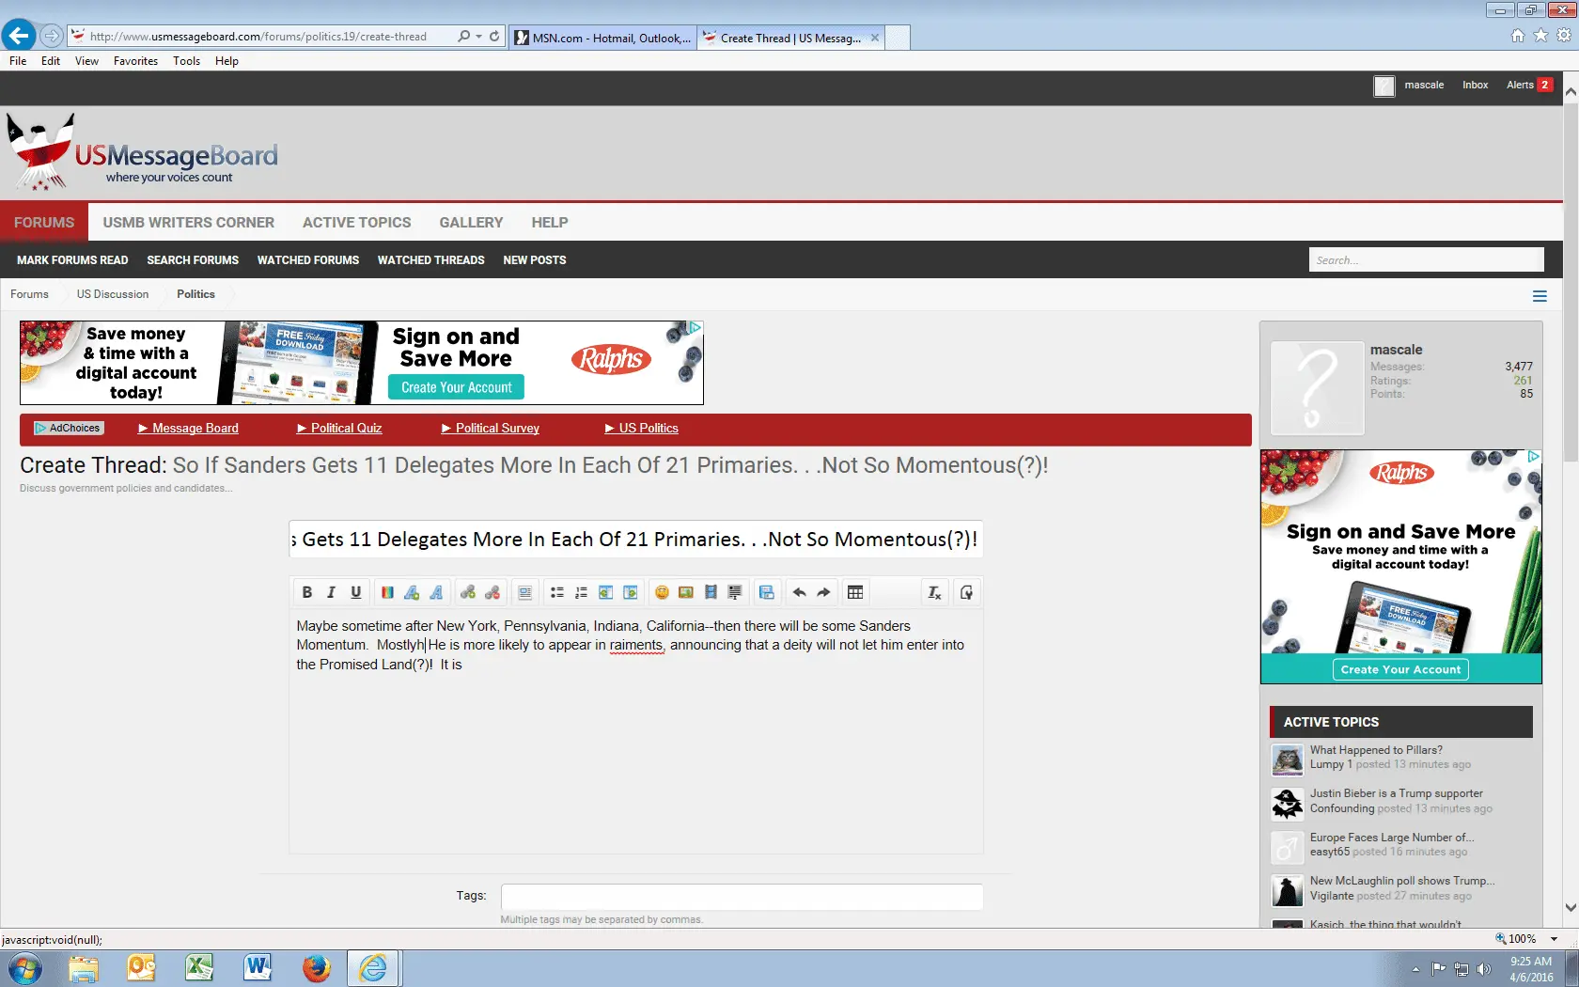This screenshot has height=987, width=1579.
Task: Go back with the browser back arrow
Action: coord(19,36)
